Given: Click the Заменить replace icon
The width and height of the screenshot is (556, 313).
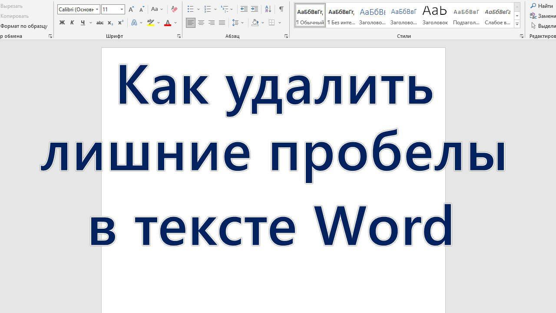Looking at the screenshot, I should (x=533, y=16).
